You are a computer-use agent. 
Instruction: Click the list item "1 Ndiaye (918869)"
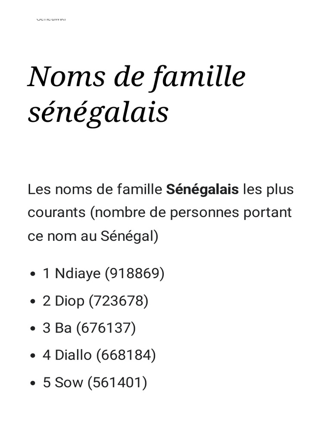point(103,273)
